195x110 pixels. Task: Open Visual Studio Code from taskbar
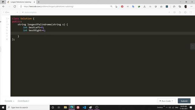(84, 107)
